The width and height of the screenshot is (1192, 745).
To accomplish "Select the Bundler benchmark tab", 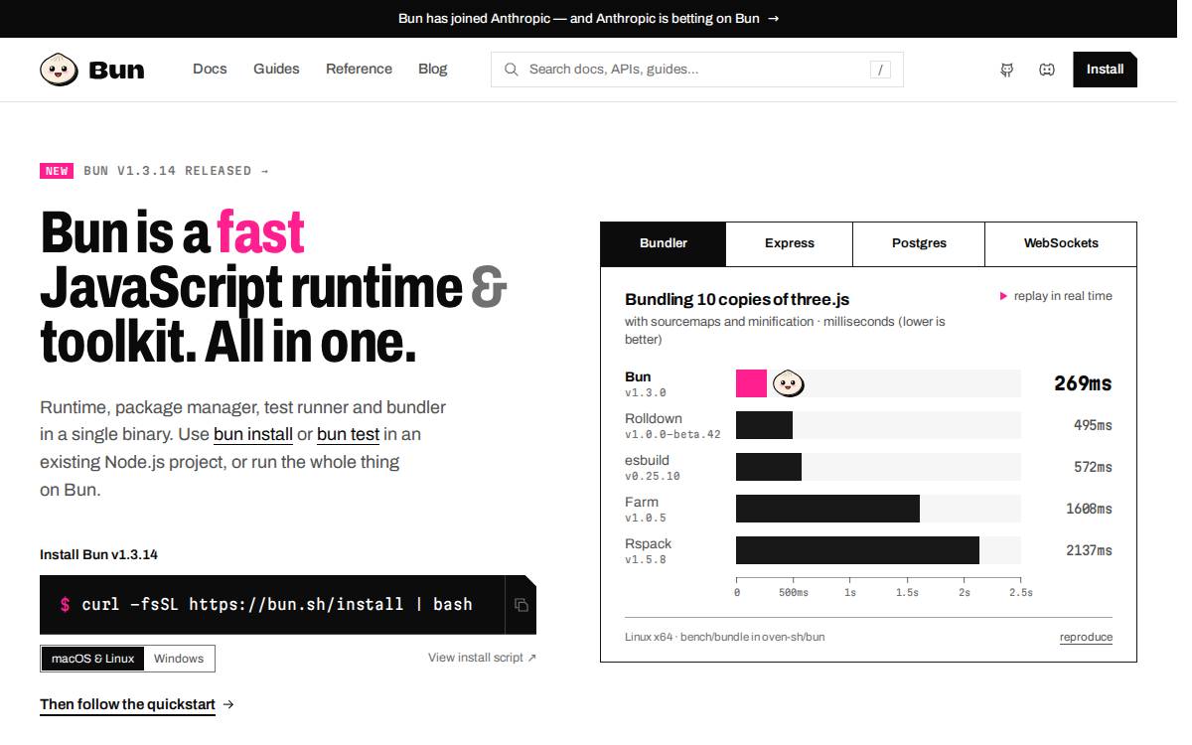I will click(x=664, y=243).
